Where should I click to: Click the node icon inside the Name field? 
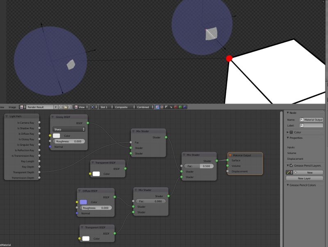(301, 119)
